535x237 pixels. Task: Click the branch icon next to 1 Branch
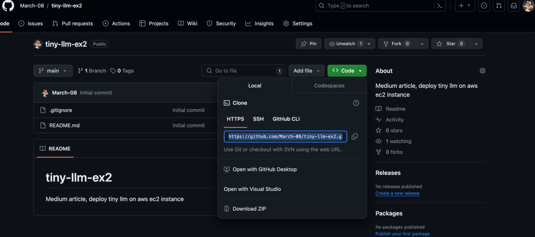pyautogui.click(x=80, y=71)
